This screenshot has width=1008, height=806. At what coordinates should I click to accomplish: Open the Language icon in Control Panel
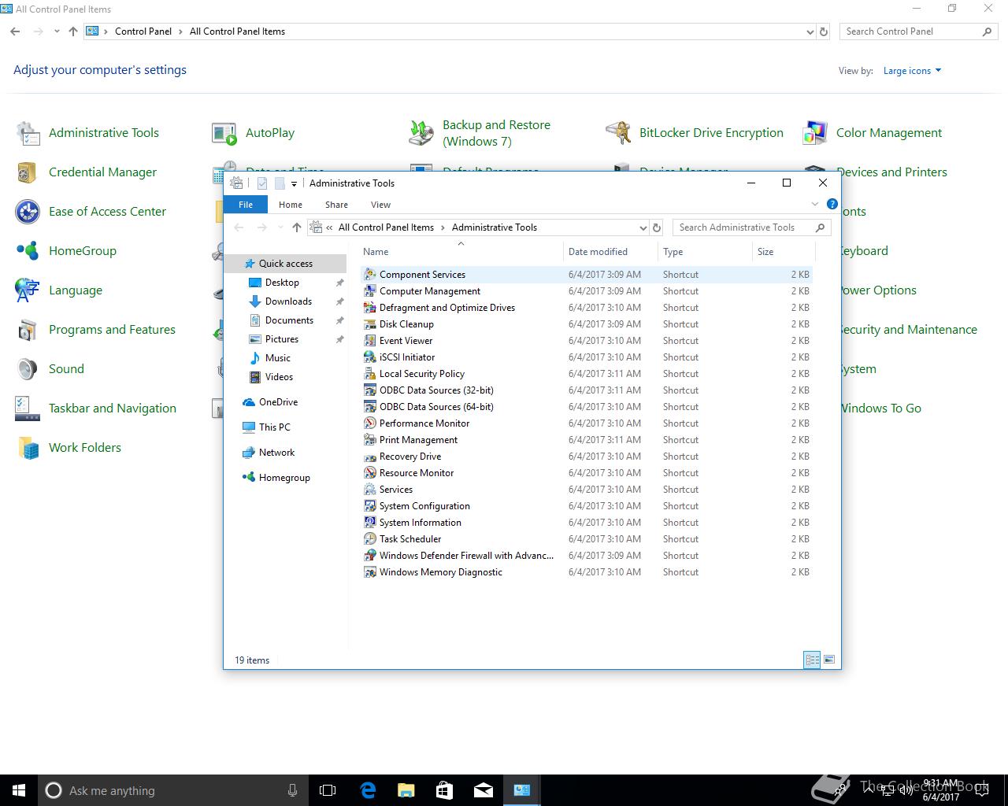pos(28,290)
